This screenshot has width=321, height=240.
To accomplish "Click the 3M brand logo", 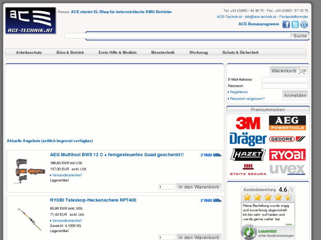I will pyautogui.click(x=248, y=123).
